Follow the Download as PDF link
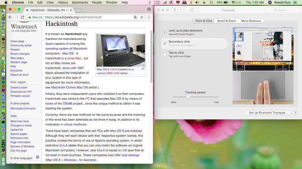 (x=21, y=92)
